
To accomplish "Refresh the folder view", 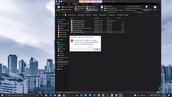I will 139,15.
